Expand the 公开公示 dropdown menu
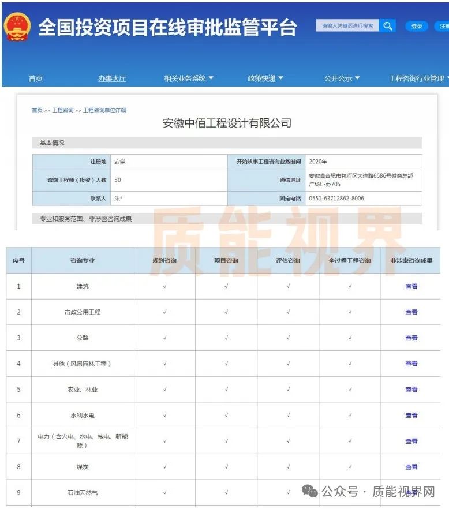The image size is (449, 509). pyautogui.click(x=342, y=78)
